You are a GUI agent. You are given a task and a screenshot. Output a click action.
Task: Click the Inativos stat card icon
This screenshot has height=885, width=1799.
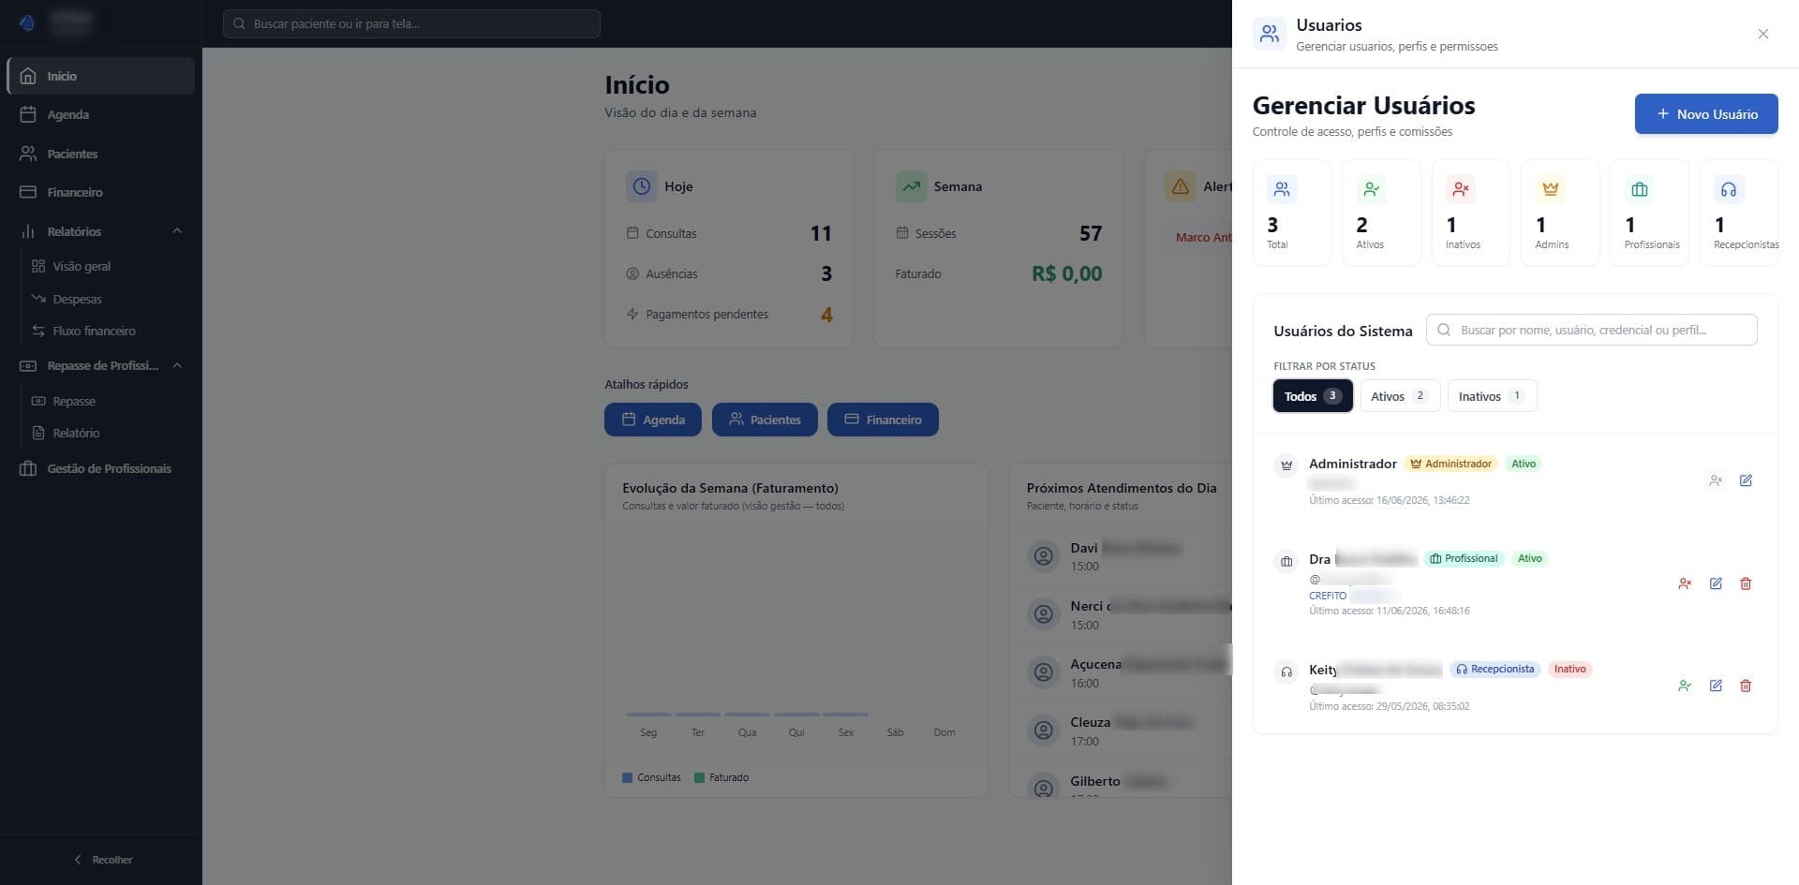tap(1461, 189)
